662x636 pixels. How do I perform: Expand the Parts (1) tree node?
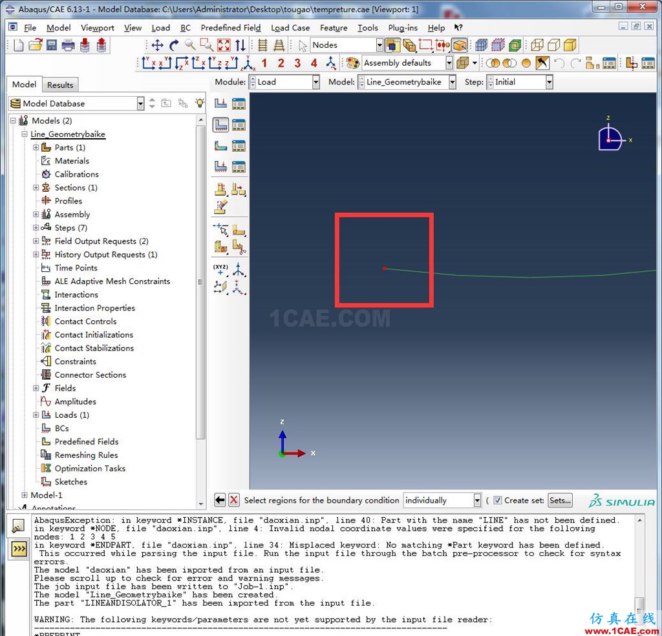coord(36,147)
